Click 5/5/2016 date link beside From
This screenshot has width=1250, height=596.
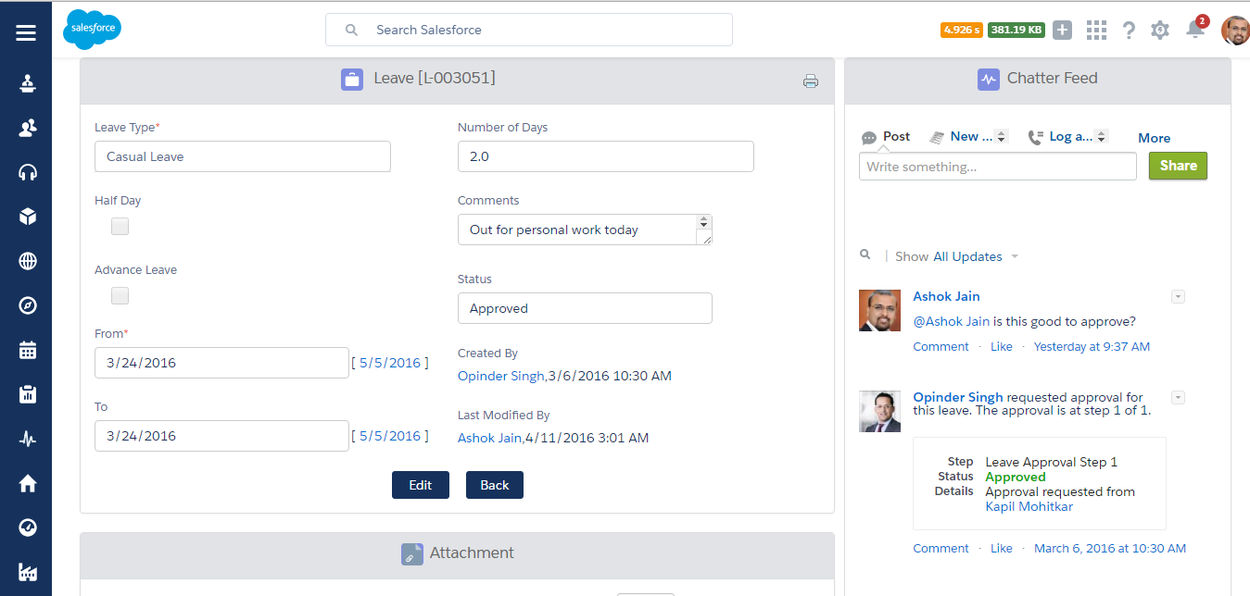390,363
